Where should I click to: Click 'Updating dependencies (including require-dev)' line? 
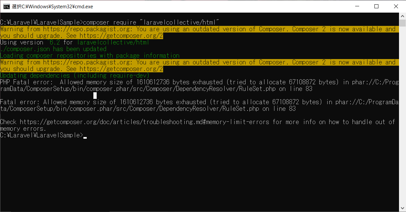point(75,75)
